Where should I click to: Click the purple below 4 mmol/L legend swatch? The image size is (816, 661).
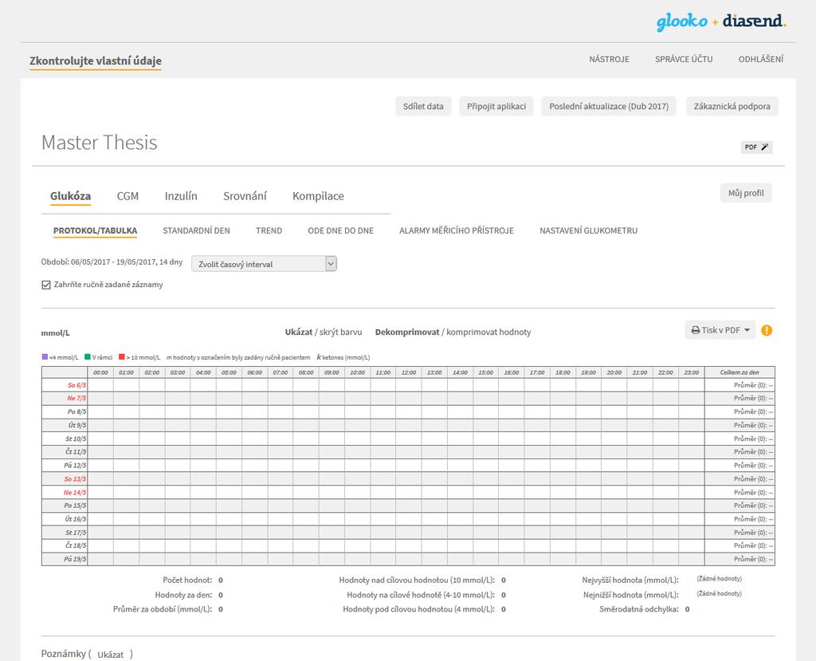45,356
